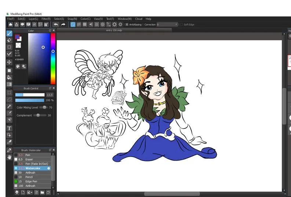Image resolution: width=291 pixels, height=197 pixels.
Task: Open the Cloud menu
Action: point(139,19)
